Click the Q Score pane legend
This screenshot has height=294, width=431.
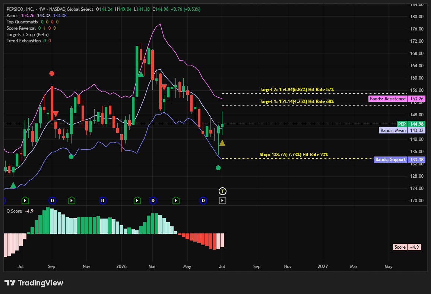14,211
